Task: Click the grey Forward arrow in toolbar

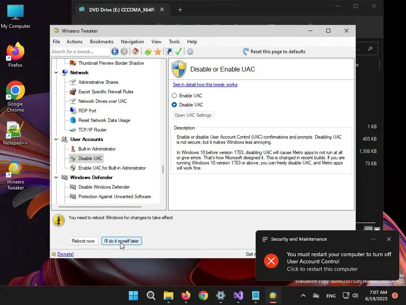Action: click(124, 52)
